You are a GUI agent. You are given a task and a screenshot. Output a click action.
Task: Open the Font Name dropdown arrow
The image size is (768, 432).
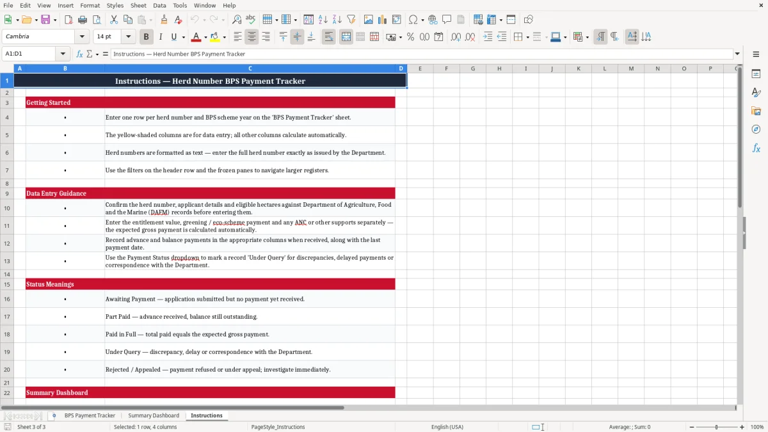(x=82, y=36)
